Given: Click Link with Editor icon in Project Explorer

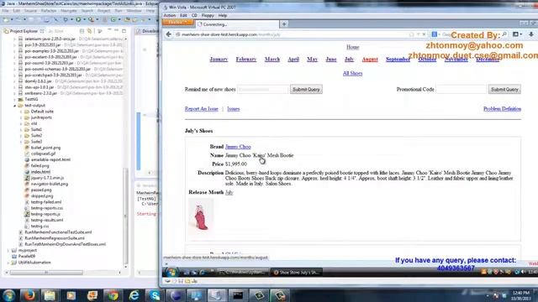Looking at the screenshot, I should (x=90, y=31).
